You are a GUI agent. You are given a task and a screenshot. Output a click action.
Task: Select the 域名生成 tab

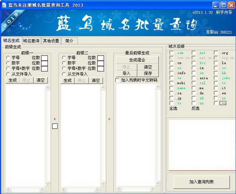point(11,40)
